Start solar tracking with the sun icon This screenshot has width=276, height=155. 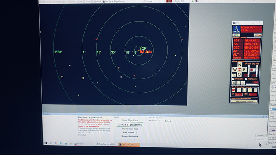coord(250,90)
